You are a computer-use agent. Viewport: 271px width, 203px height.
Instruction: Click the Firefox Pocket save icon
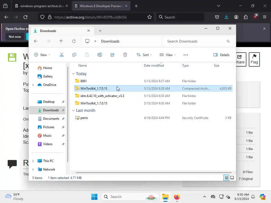coord(217,17)
